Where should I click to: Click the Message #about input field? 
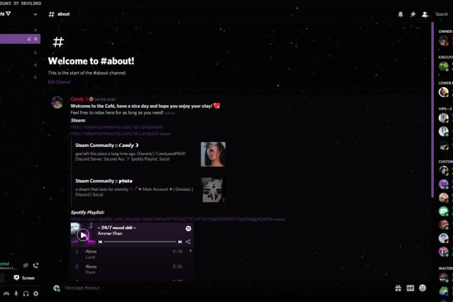click(225, 288)
